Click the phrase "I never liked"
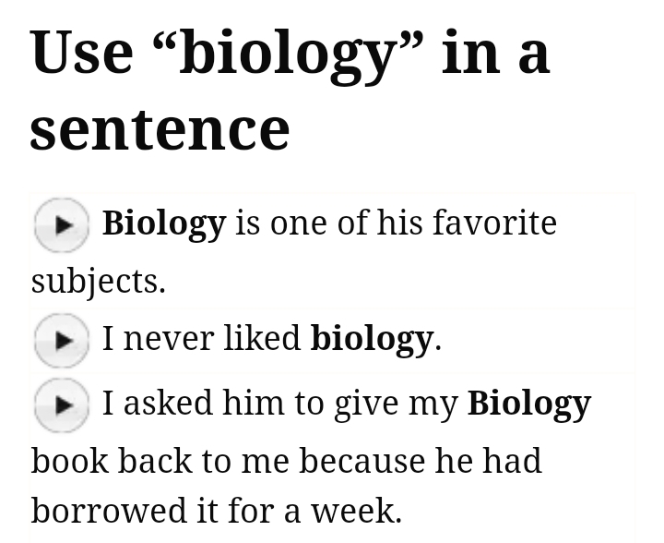The image size is (664, 543). [201, 339]
